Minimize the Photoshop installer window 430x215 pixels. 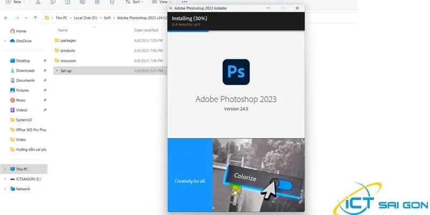269,8
